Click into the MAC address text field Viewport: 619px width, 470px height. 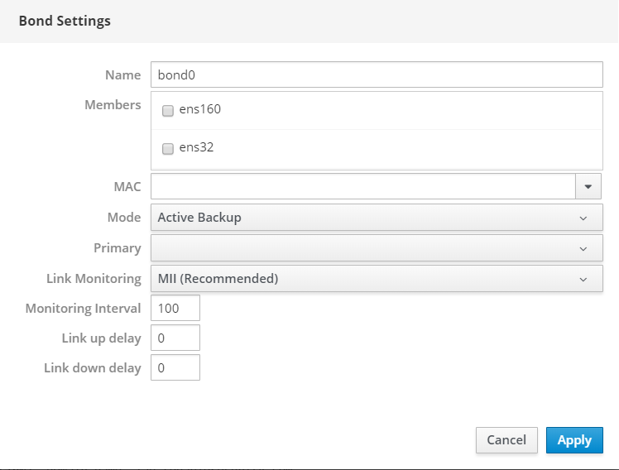tap(362, 186)
